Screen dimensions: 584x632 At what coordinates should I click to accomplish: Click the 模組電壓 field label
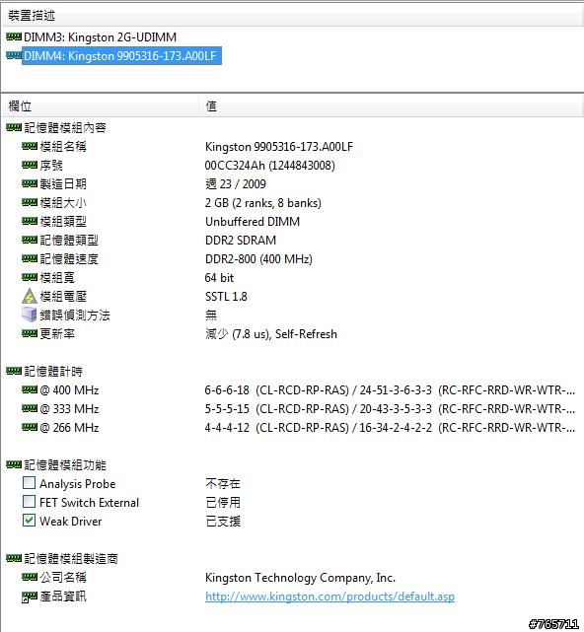pyautogui.click(x=63, y=296)
